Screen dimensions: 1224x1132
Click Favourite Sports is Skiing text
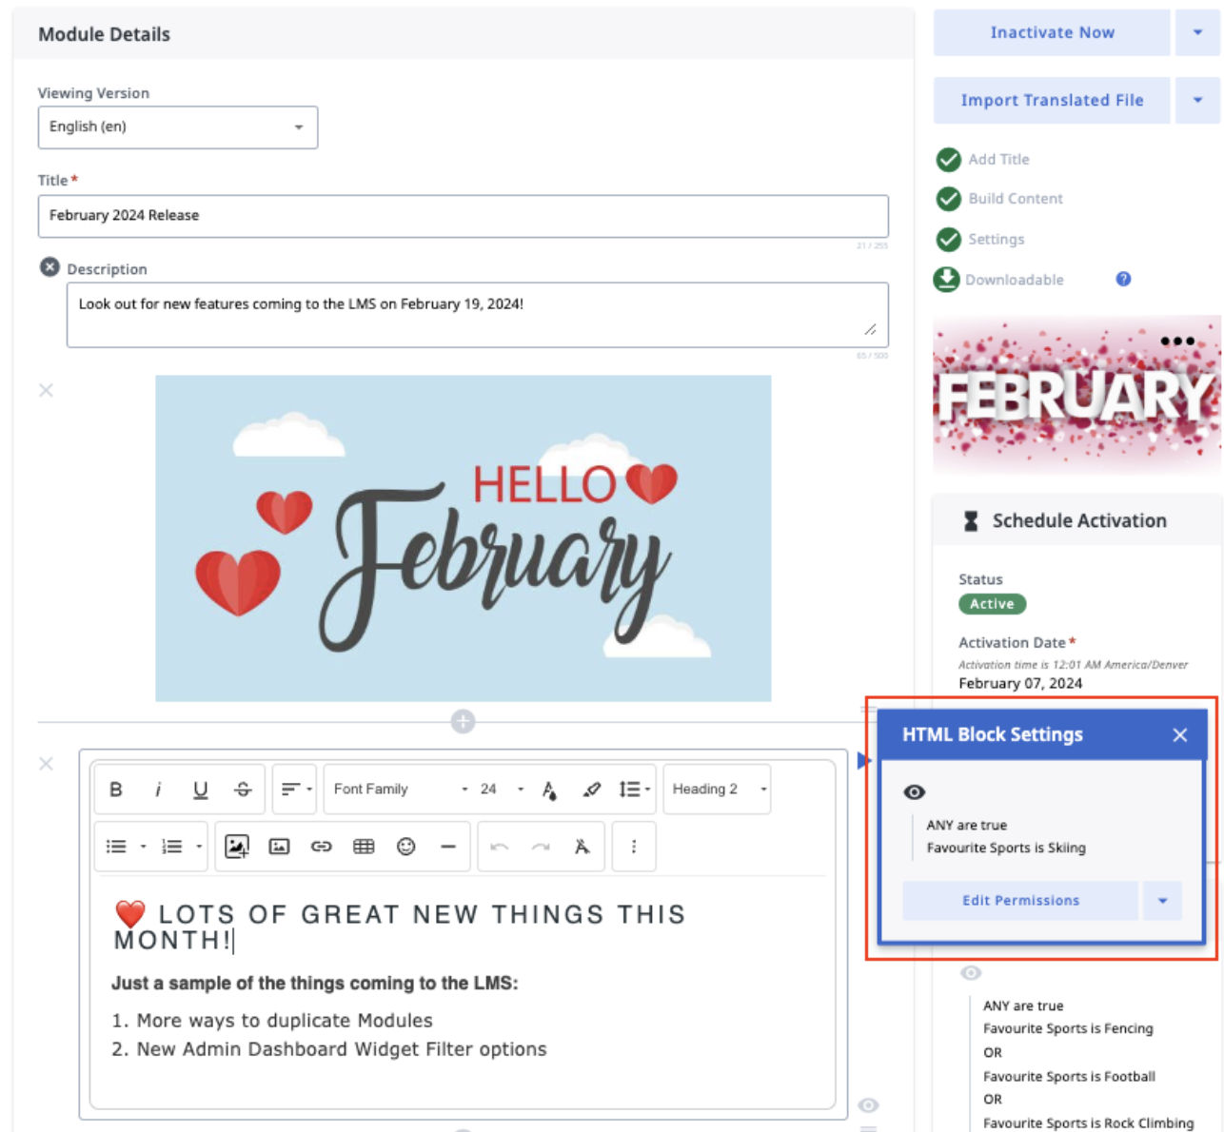[1006, 848]
